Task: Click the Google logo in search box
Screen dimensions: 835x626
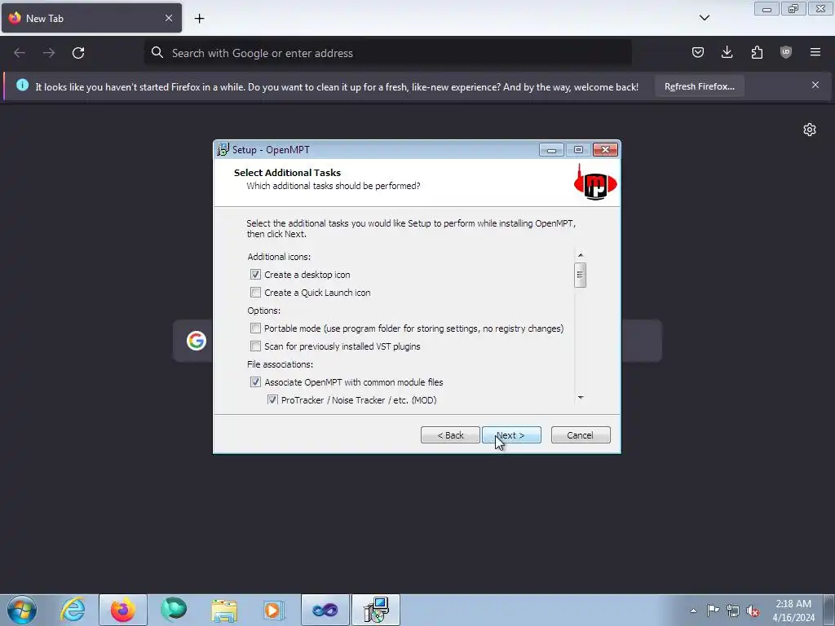Action: [196, 341]
